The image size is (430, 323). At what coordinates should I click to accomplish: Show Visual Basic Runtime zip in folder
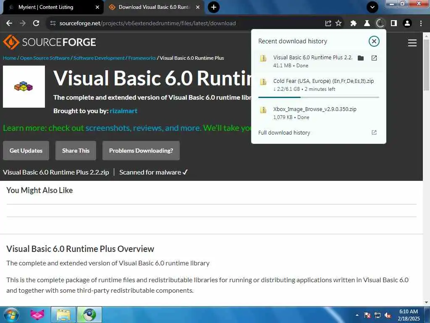[361, 58]
